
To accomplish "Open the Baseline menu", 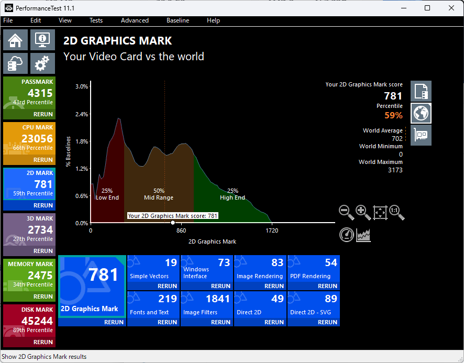I will click(x=178, y=20).
